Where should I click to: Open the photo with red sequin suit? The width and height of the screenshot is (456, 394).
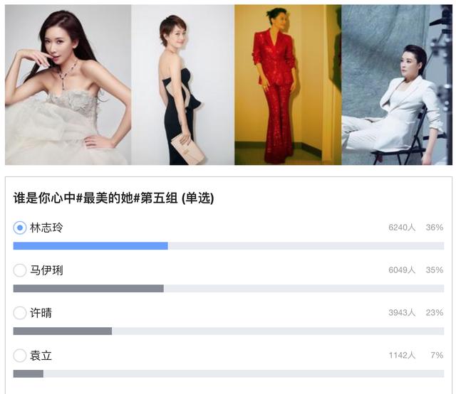(x=288, y=85)
